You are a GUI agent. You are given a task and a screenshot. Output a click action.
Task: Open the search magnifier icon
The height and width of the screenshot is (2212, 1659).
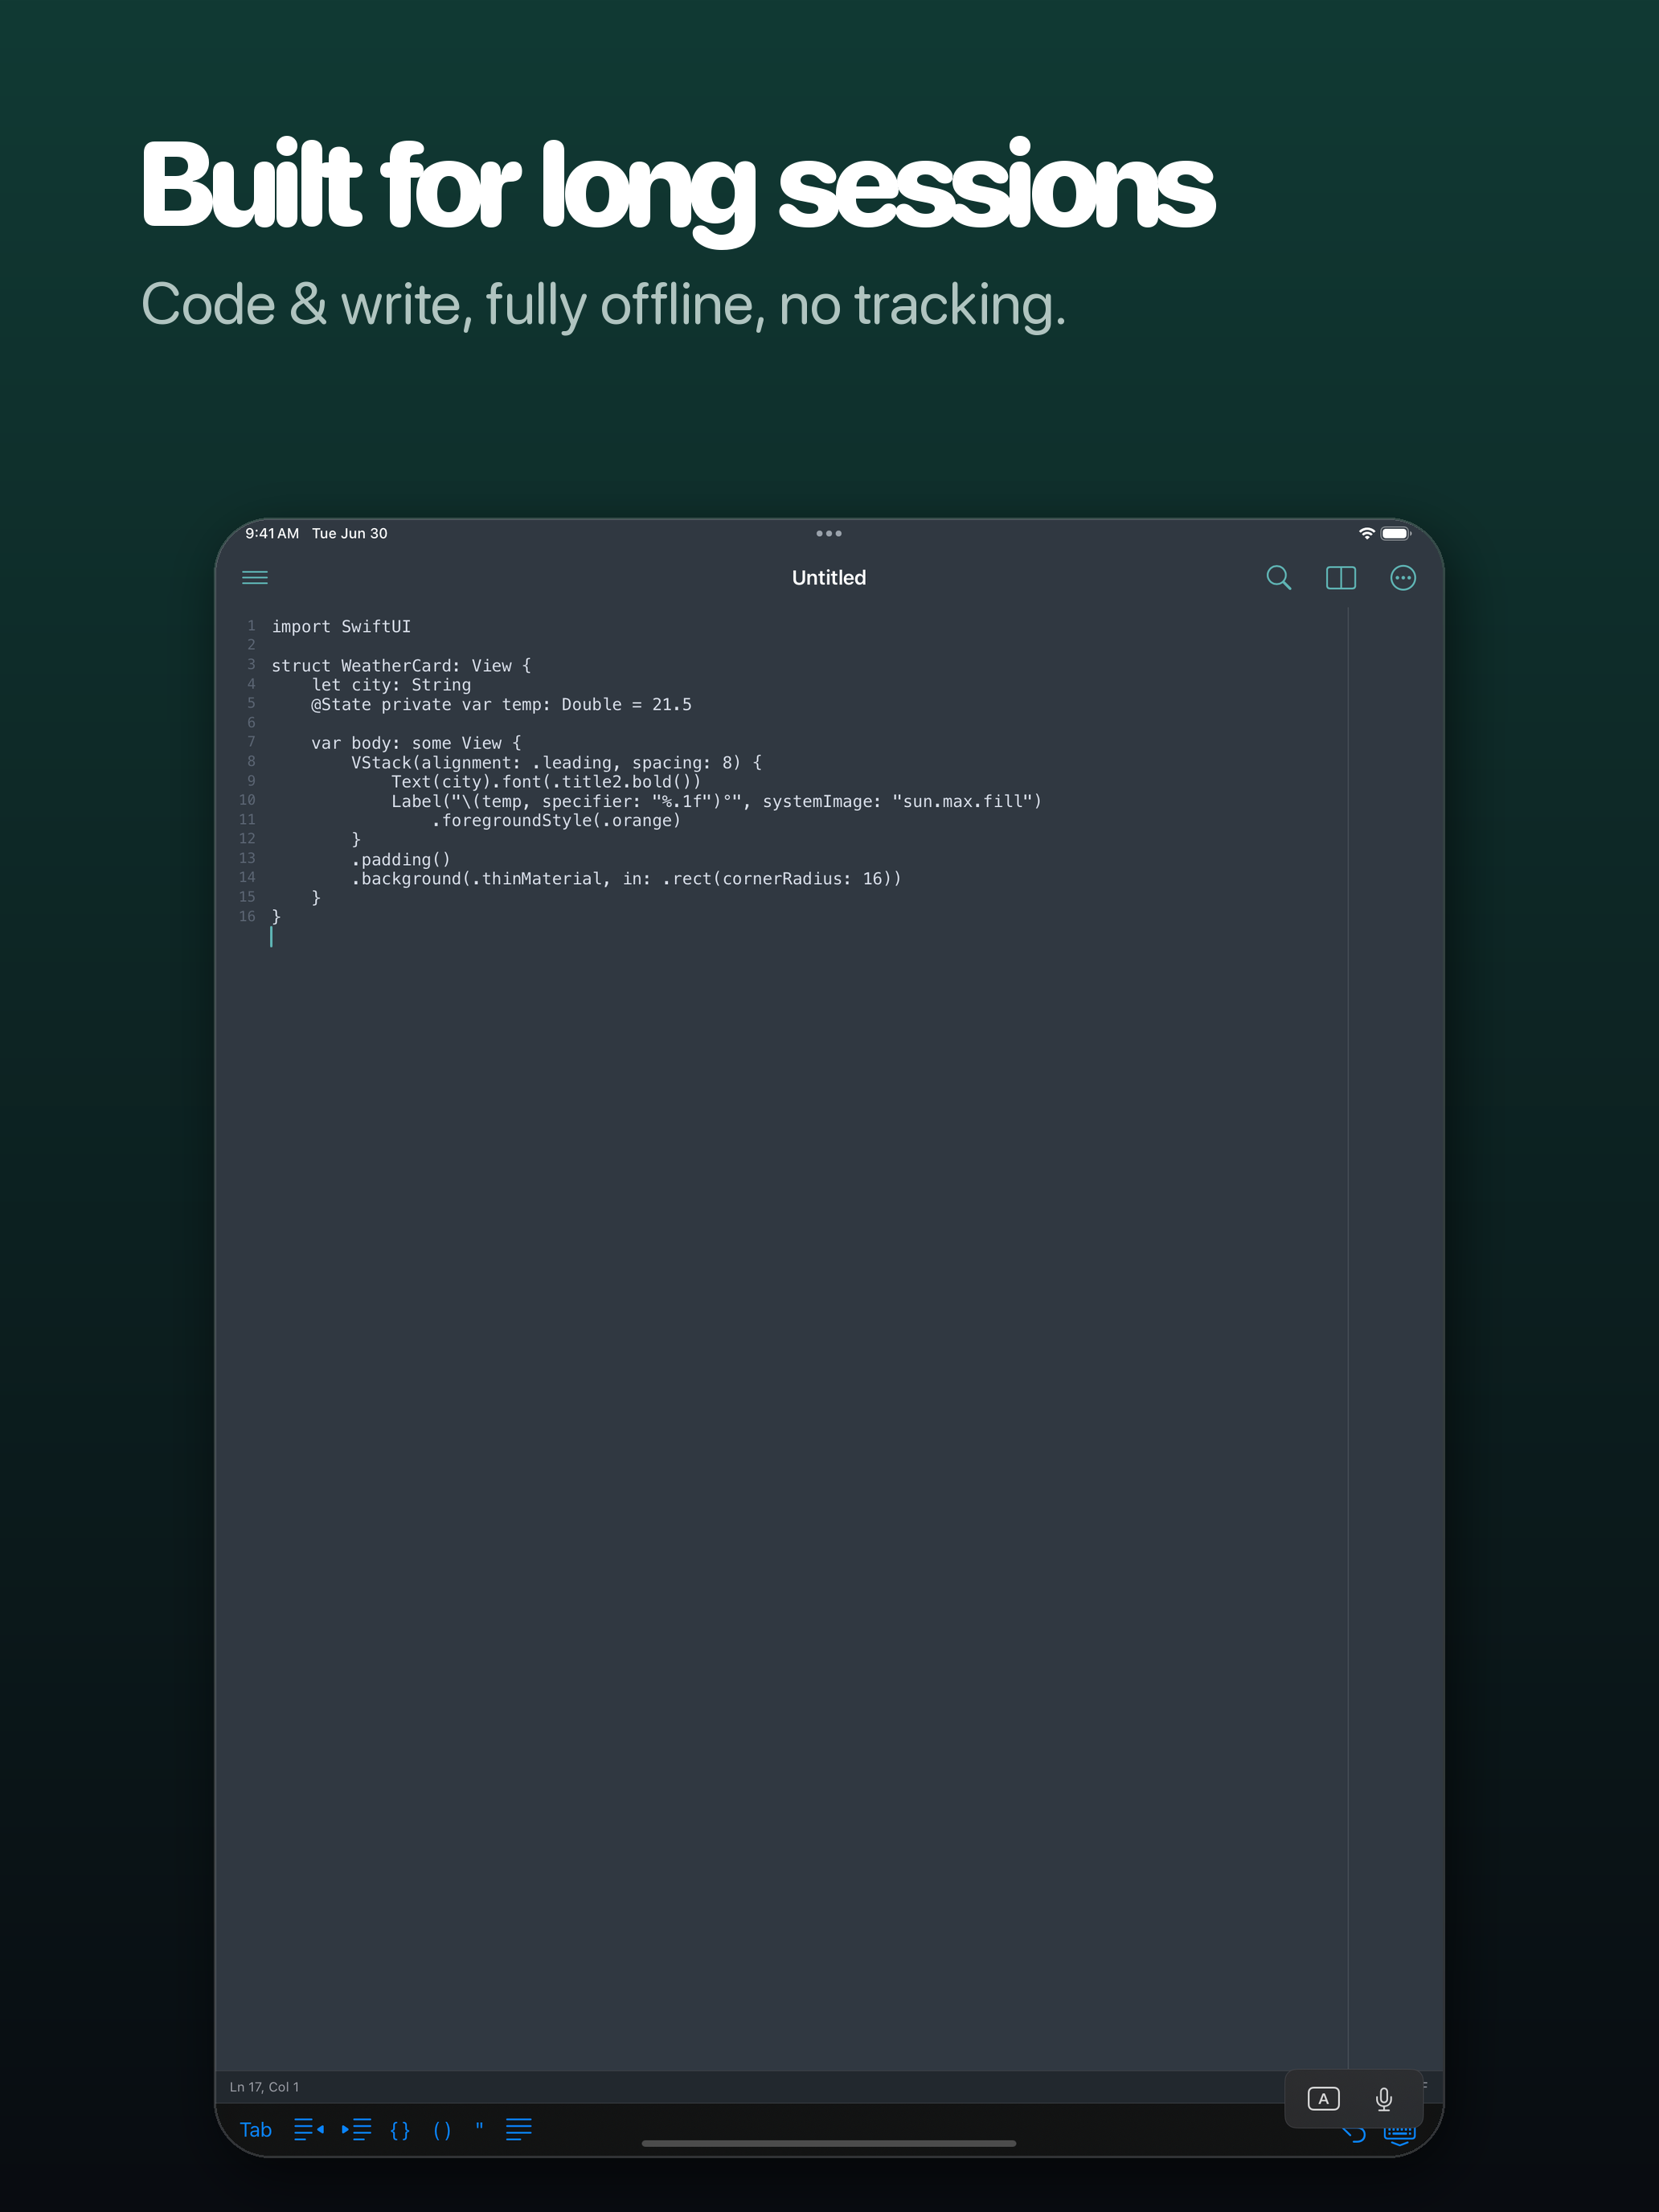click(x=1278, y=577)
